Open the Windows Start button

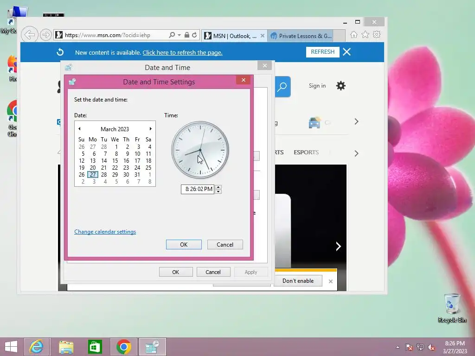coord(11,347)
